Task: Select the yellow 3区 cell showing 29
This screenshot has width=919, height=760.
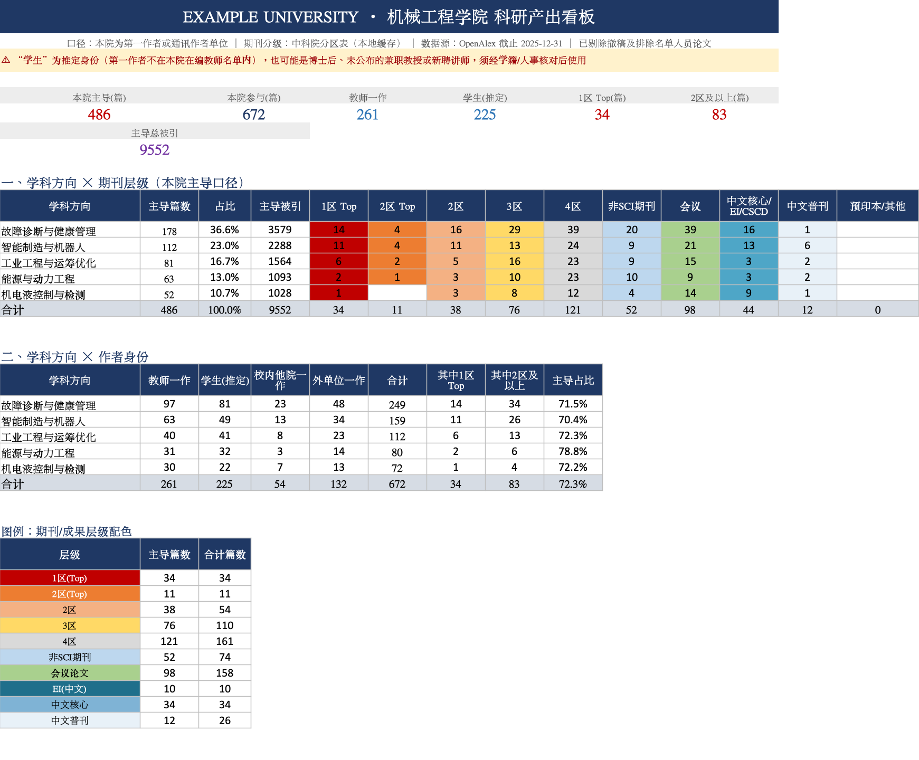Action: point(515,230)
